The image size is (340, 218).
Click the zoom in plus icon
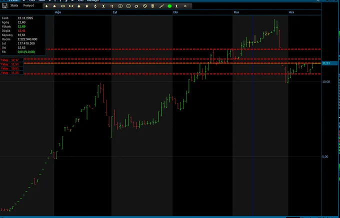(120, 6)
